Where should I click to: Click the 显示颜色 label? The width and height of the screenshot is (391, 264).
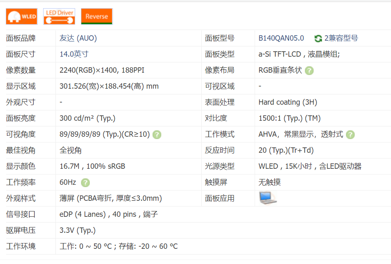(x=21, y=166)
